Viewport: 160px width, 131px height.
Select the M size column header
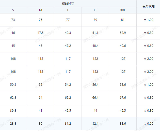(41, 10)
